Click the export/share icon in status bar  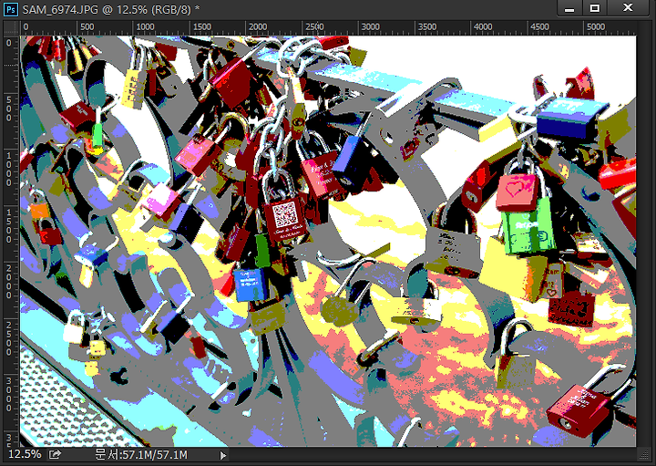pyautogui.click(x=56, y=454)
